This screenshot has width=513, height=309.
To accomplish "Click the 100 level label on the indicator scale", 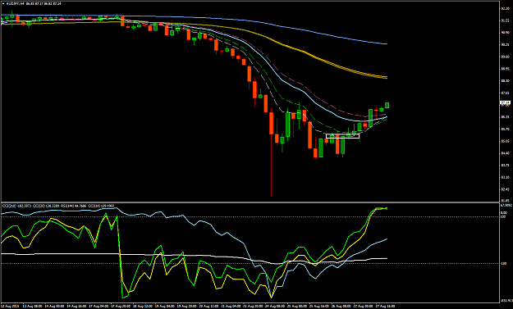I will (503, 216).
